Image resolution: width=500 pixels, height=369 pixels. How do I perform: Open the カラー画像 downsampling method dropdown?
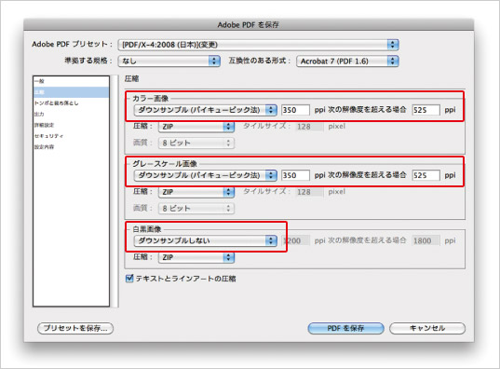coord(206,110)
